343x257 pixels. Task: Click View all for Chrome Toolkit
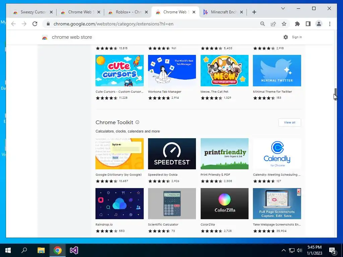290,122
